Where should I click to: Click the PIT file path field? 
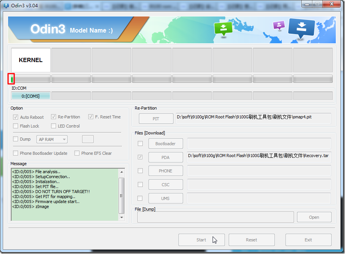(253, 118)
